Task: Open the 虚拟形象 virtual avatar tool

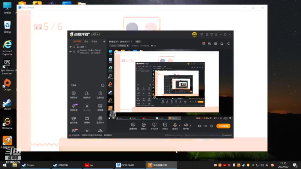Action: tap(73, 120)
